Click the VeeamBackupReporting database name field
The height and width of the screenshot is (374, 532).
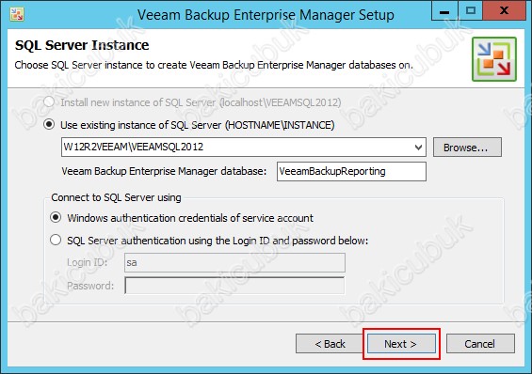[351, 171]
